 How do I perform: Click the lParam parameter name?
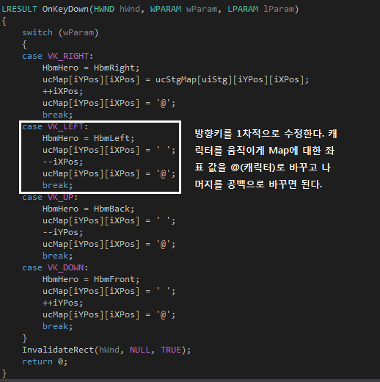click(x=279, y=9)
